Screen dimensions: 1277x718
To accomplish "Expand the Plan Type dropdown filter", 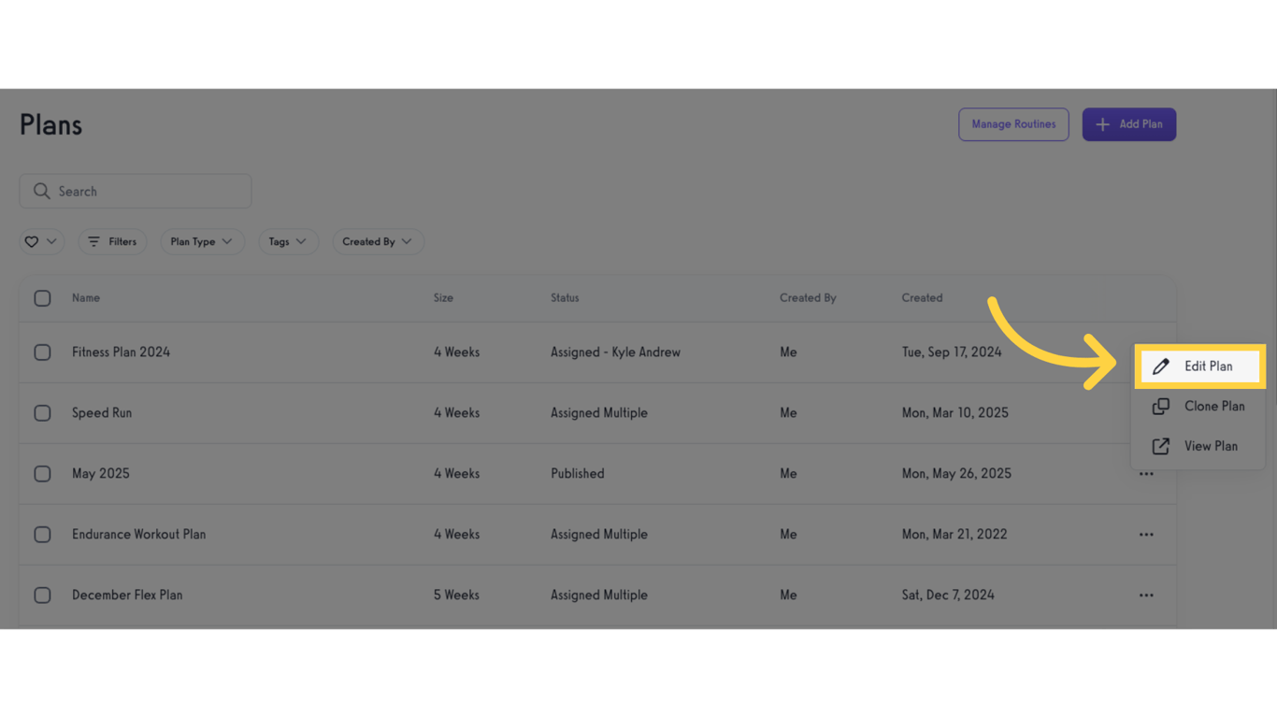I will point(202,242).
